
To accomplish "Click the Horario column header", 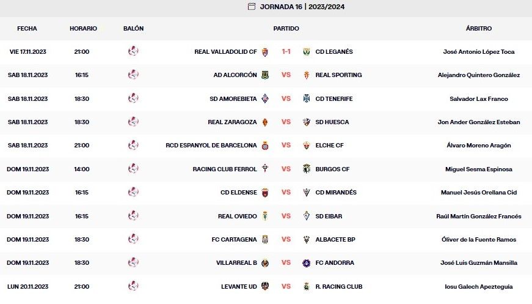I will pyautogui.click(x=83, y=29).
